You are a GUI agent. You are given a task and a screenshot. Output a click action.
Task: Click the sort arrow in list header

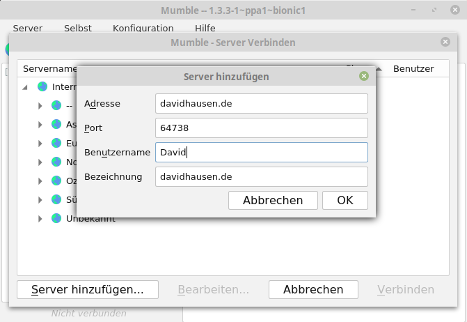pos(379,69)
